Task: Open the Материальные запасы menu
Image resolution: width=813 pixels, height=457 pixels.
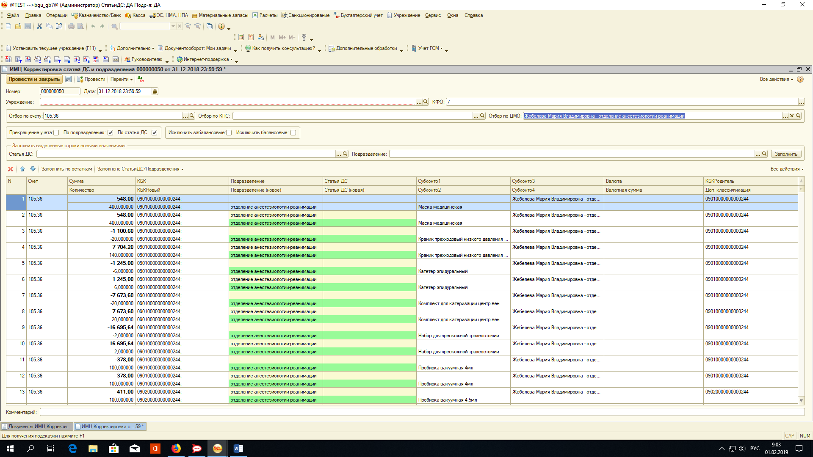Action: coord(220,15)
